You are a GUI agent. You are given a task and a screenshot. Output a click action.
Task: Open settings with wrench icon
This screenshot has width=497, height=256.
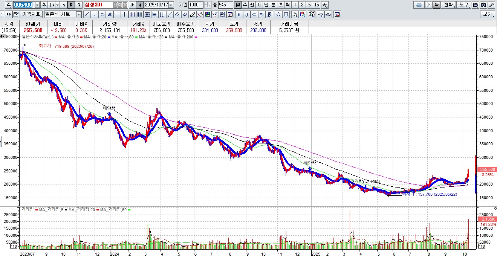click(491, 5)
